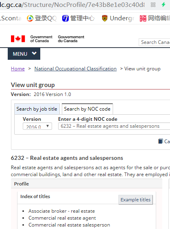Click the Government of Canada flag logo
Image resolution: width=170 pixels, height=229 pixels.
[x=18, y=39]
